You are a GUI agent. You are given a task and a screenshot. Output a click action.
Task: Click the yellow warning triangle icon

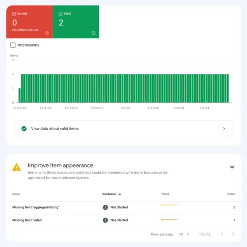point(16,167)
